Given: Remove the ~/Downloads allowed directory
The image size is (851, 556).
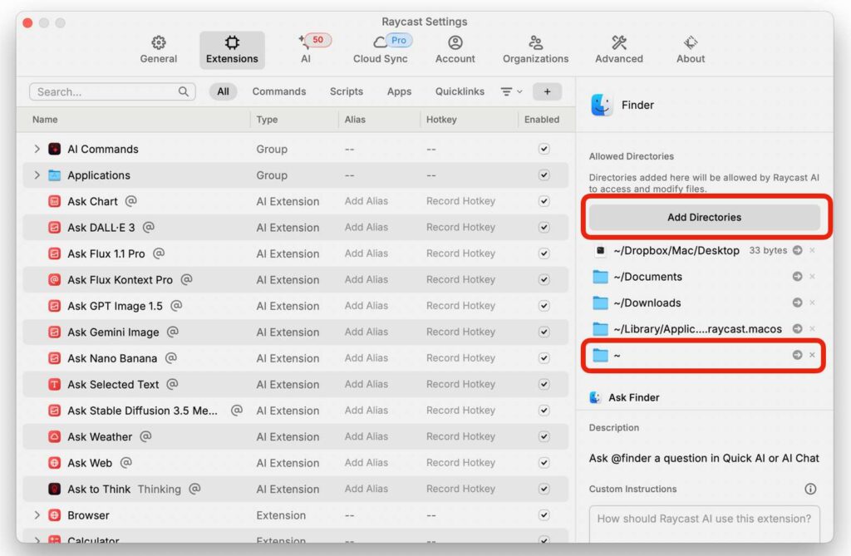Looking at the screenshot, I should 812,303.
